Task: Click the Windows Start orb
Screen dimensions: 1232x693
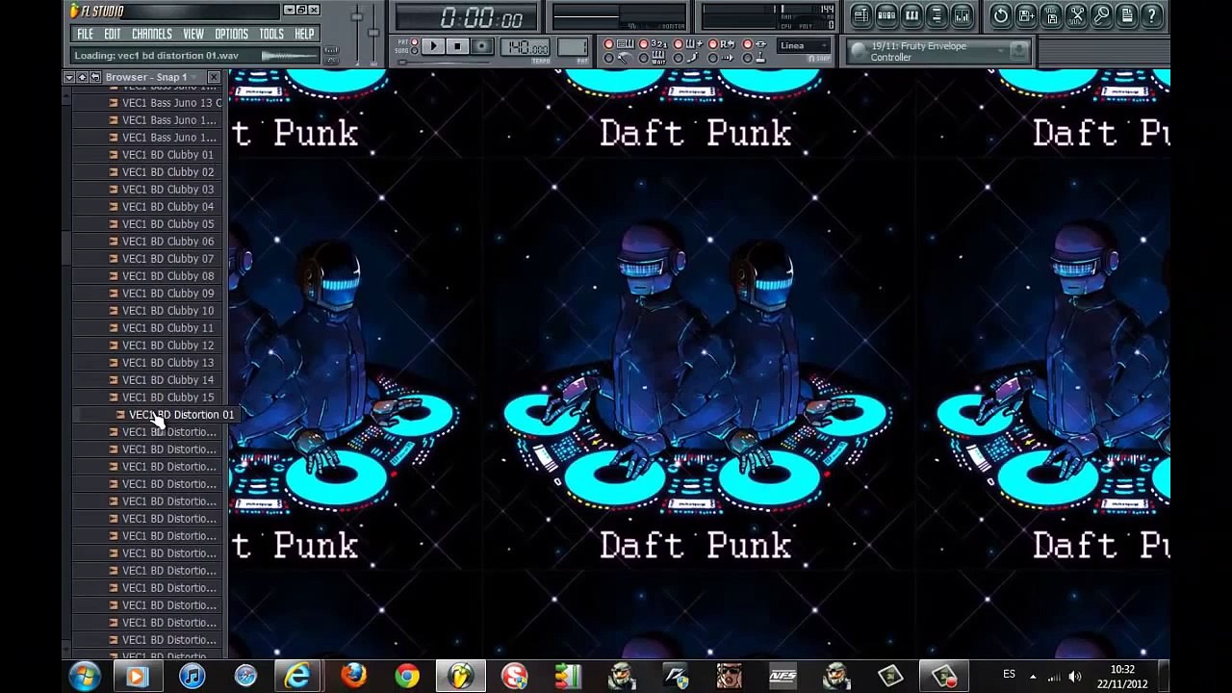Action: (x=85, y=676)
